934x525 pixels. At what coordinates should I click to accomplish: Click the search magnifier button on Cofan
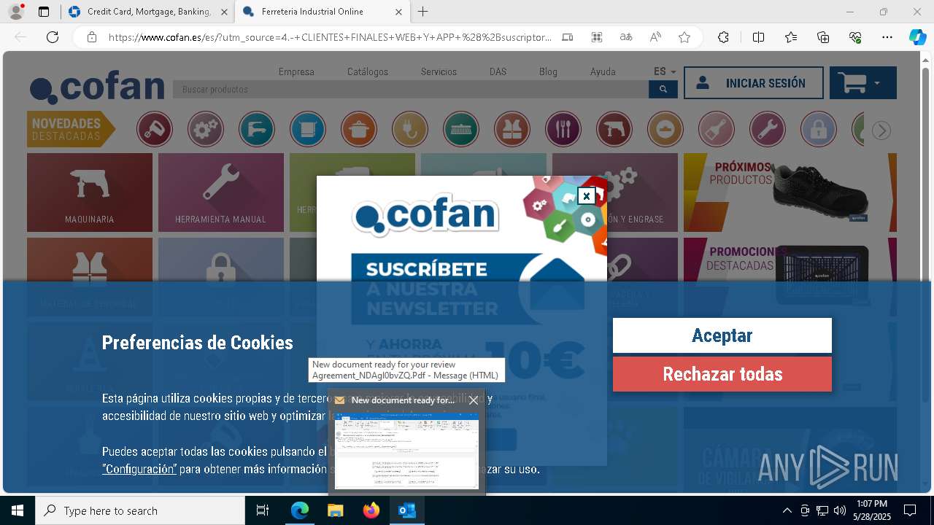click(x=663, y=89)
